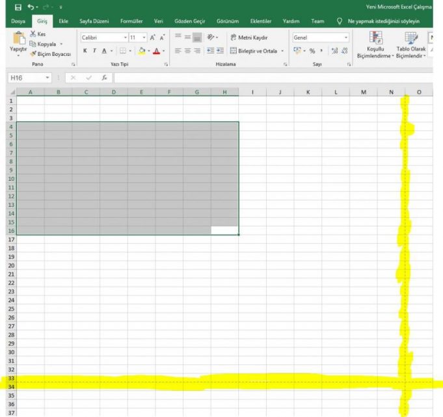
Task: Open Tablo Olarak Biçimlendir menu
Action: pyautogui.click(x=410, y=45)
